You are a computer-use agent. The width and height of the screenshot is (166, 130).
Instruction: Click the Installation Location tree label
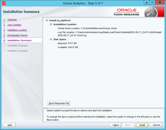coord(65,24)
